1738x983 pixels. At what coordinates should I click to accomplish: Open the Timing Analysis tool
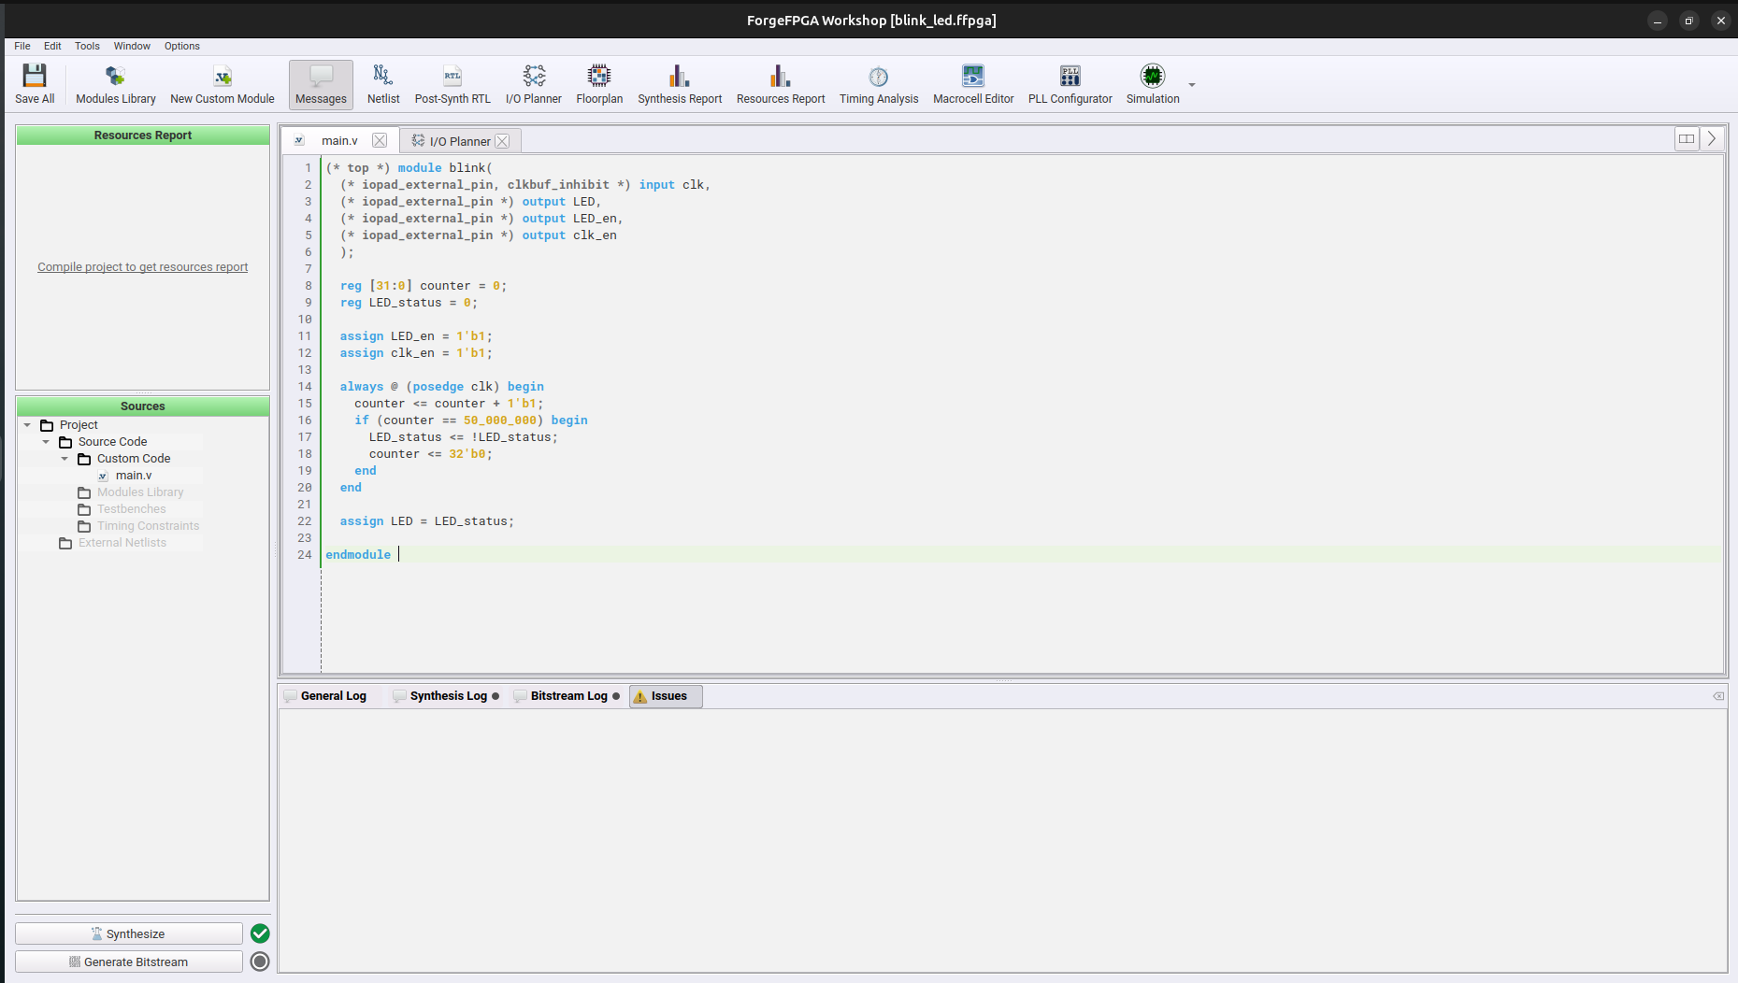[x=878, y=84]
